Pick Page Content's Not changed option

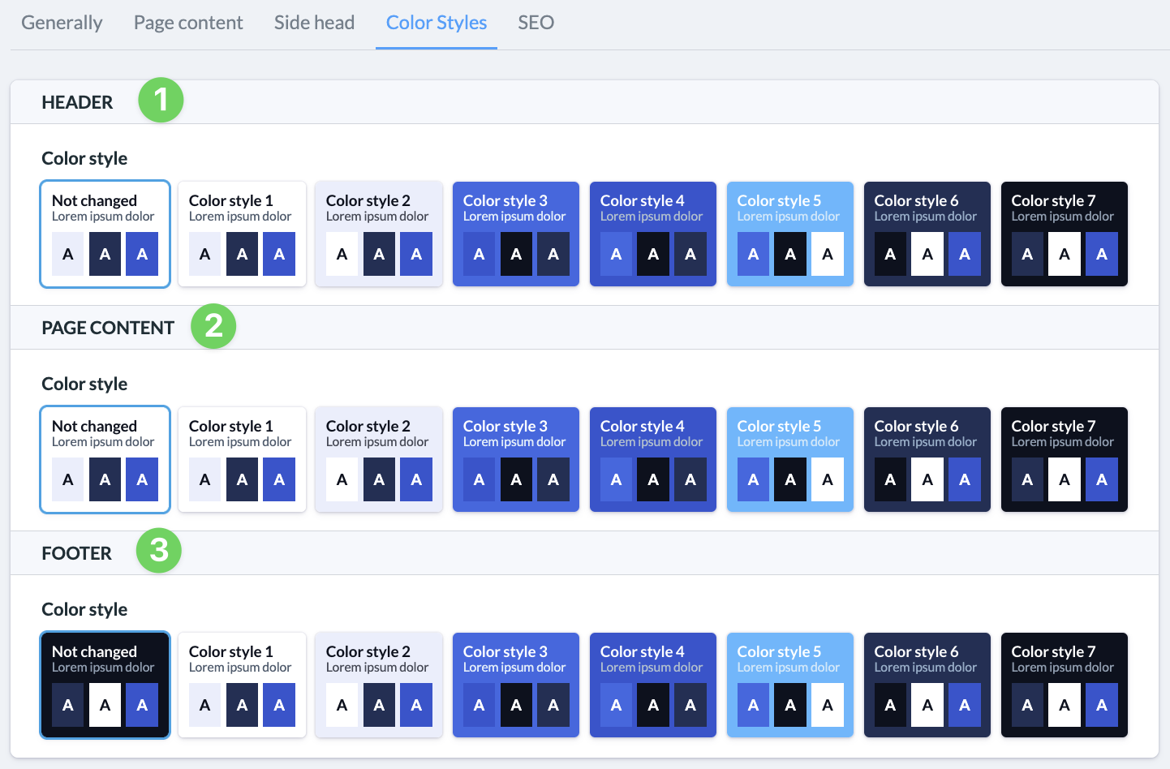tap(105, 459)
